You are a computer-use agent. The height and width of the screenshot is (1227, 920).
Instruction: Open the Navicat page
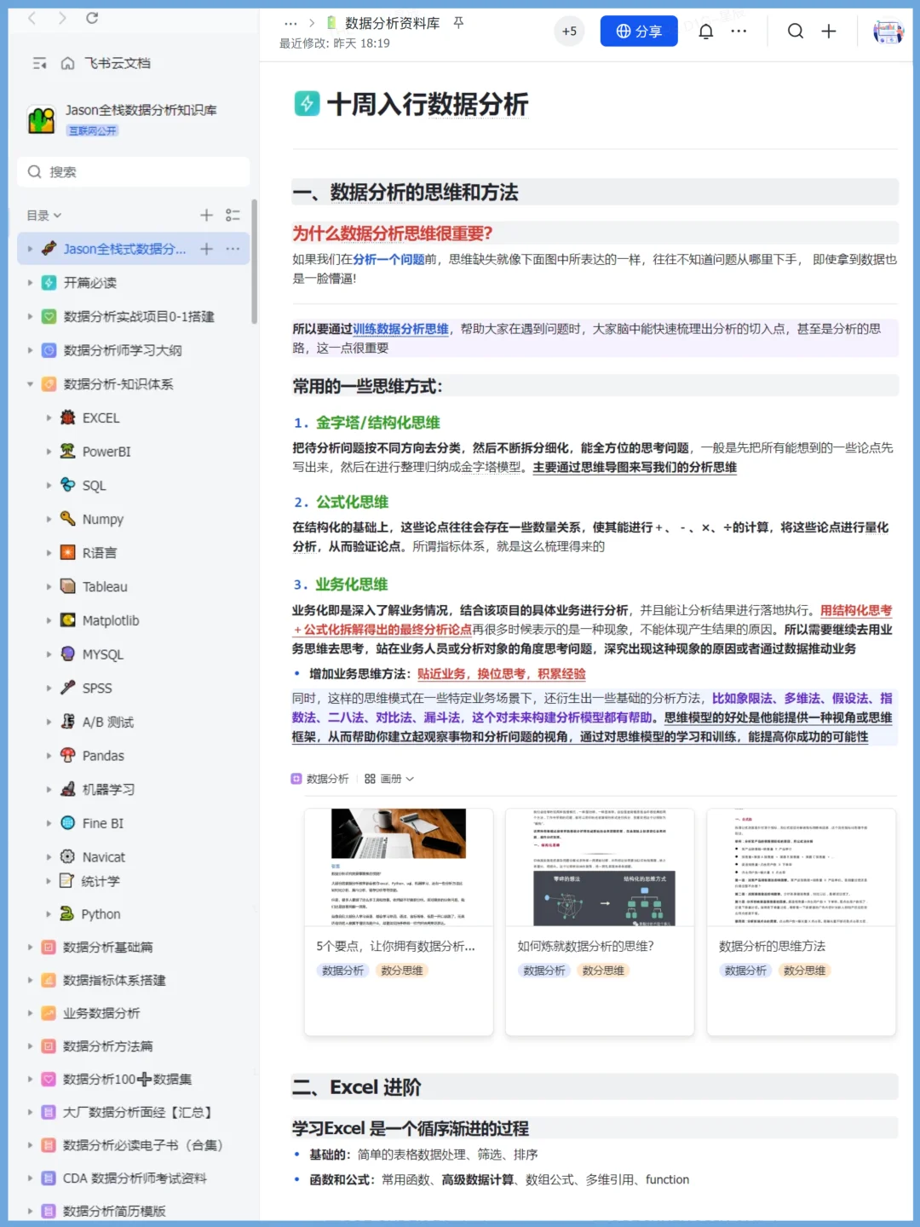click(x=103, y=857)
